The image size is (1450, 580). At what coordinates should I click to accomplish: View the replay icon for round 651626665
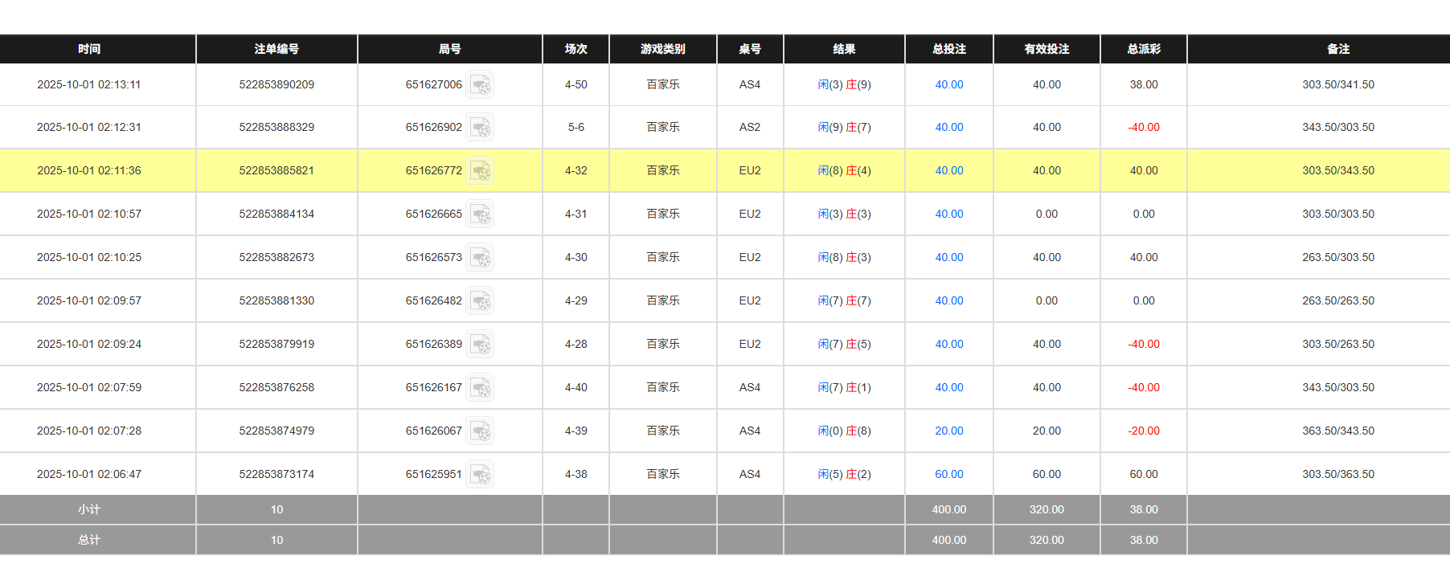[x=480, y=214]
